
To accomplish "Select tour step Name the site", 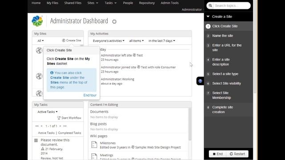I will [x=228, y=36].
